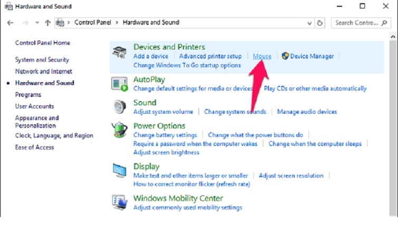Screen dimensions: 398x237
Task: Open Manage audio devices link
Action: coord(307,112)
